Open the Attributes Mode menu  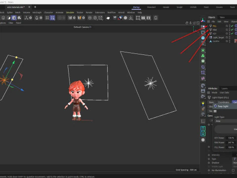click(x=214, y=92)
